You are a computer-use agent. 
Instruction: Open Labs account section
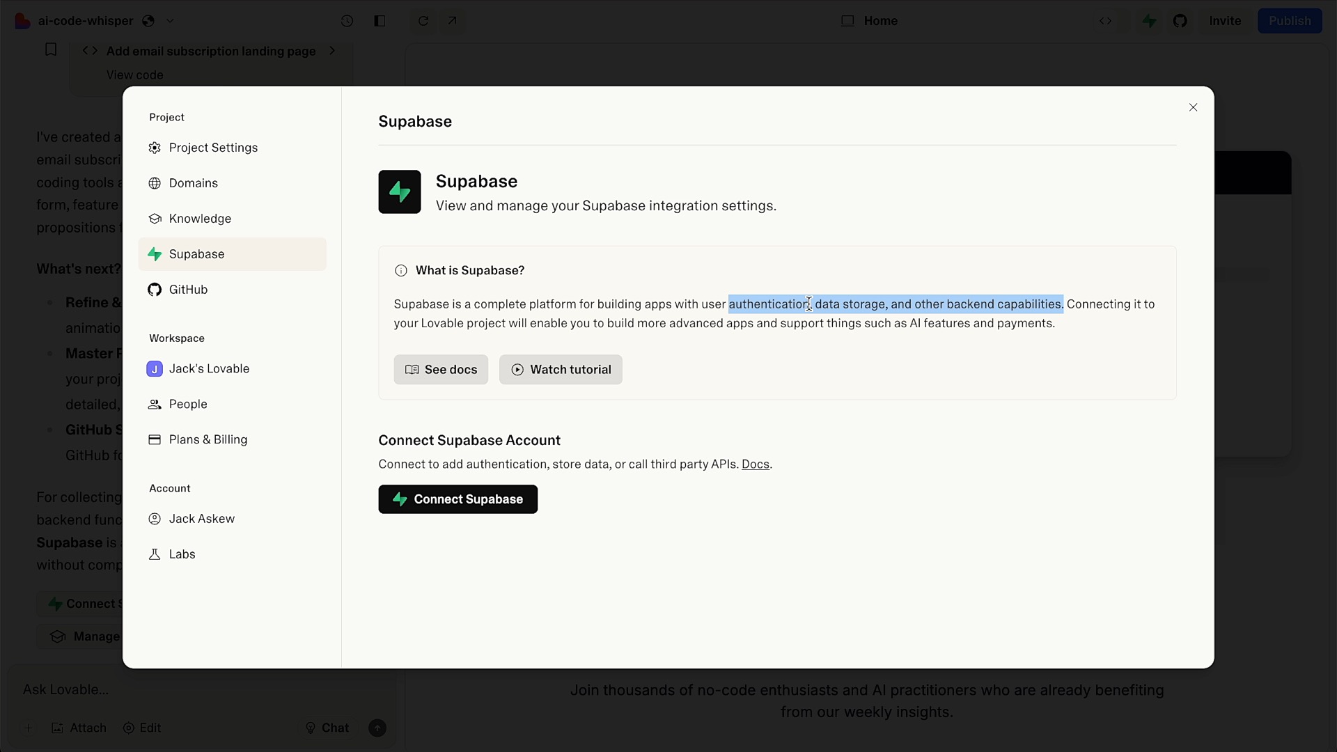coord(182,554)
